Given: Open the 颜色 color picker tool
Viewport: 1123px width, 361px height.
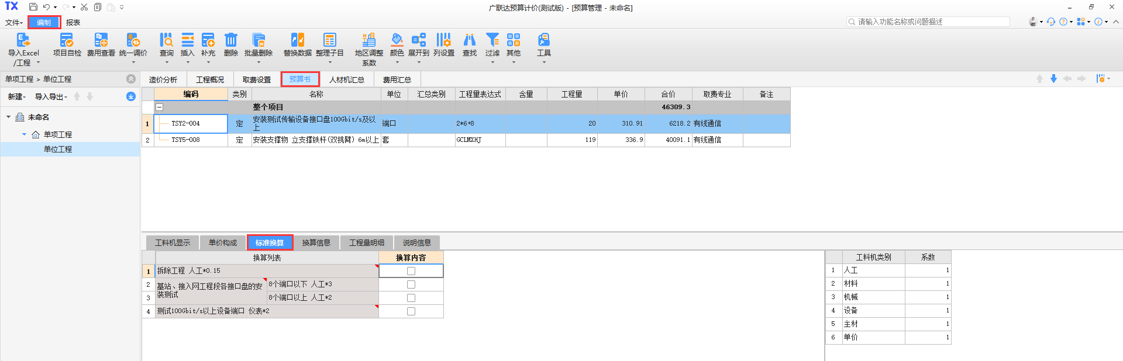Looking at the screenshot, I should click(397, 41).
